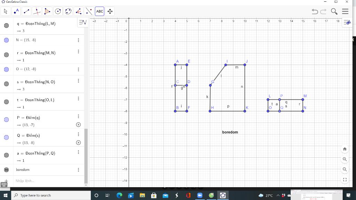Select the ABC Text tool
This screenshot has width=356, height=200.
[x=100, y=11]
